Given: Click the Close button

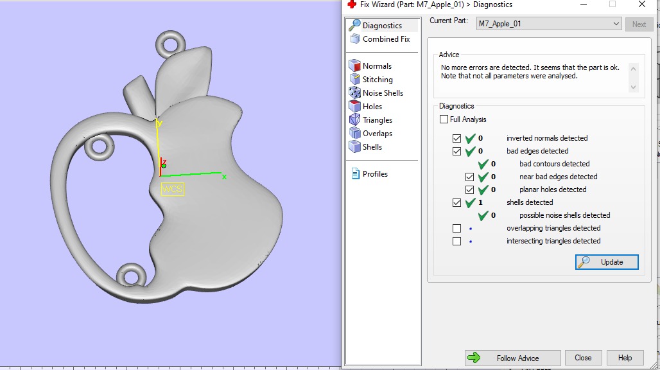Looking at the screenshot, I should [x=583, y=358].
